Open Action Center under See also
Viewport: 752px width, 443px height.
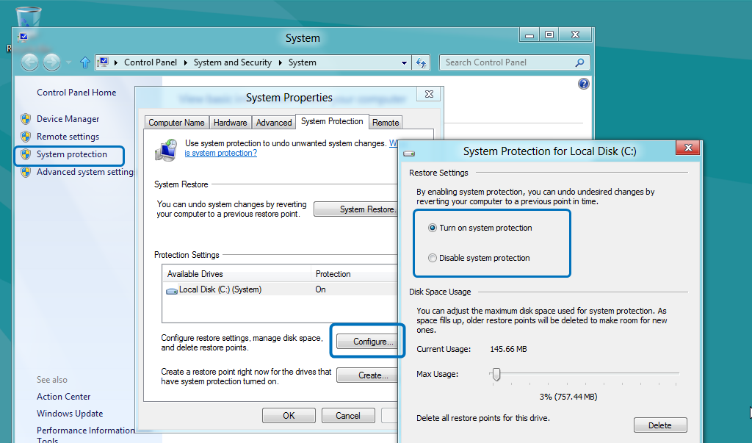coord(63,397)
